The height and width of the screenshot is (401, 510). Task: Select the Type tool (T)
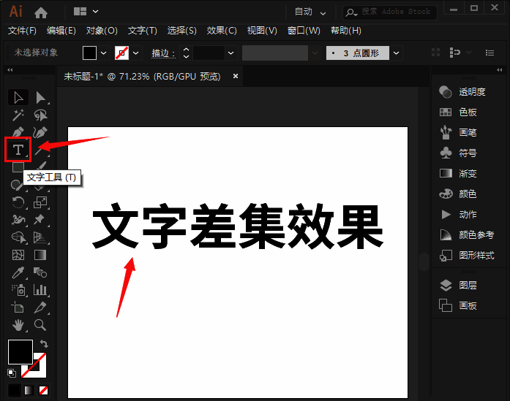(x=18, y=150)
